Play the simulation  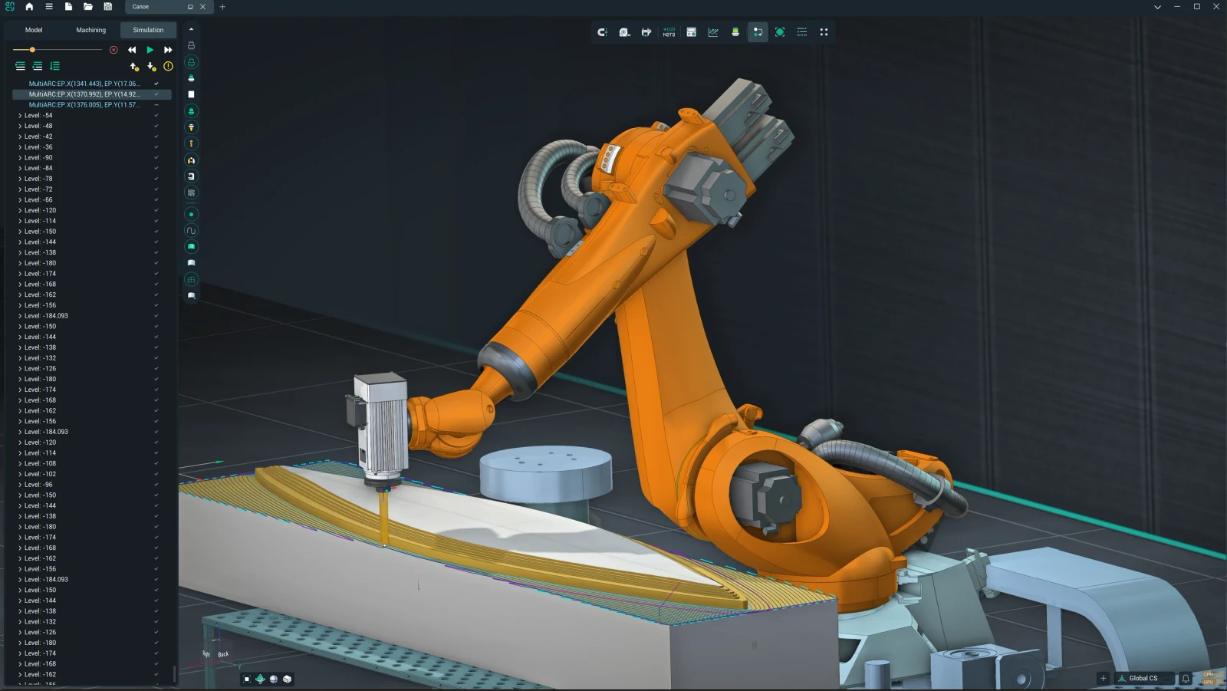click(x=150, y=50)
